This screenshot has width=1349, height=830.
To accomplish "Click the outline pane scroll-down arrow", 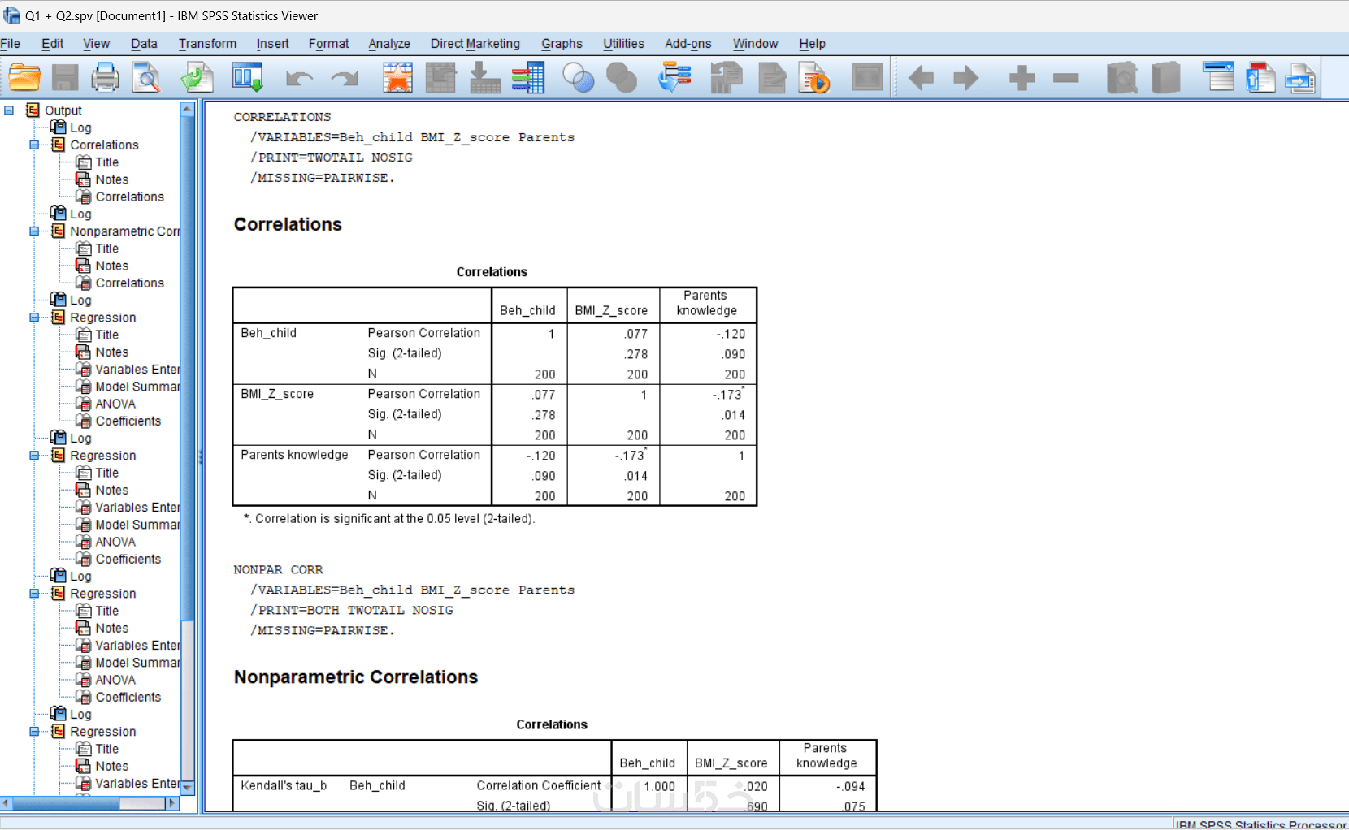I will [188, 787].
